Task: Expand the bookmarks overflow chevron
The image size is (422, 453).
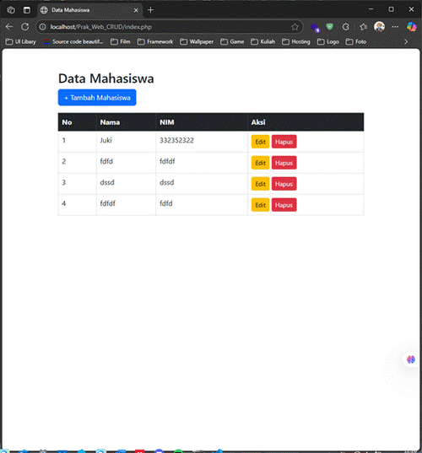Action: tap(406, 42)
